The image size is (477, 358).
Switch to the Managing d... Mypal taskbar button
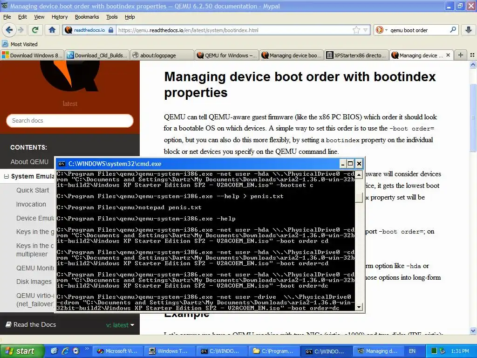pyautogui.click(x=377, y=351)
